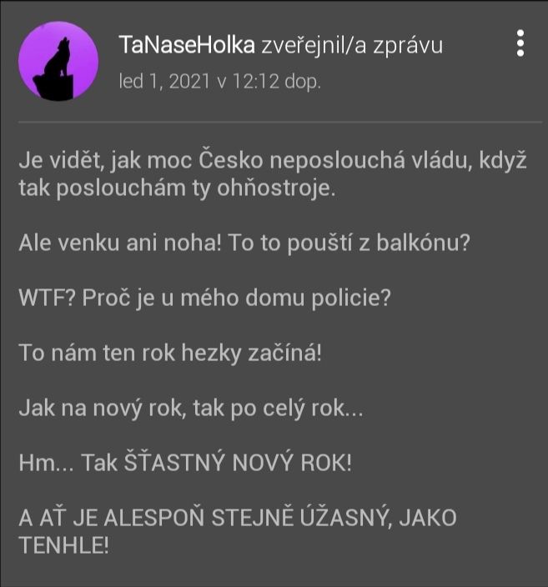The image size is (548, 587).
Task: Click the 'led 1, 2021' timestamp
Action: point(164,81)
